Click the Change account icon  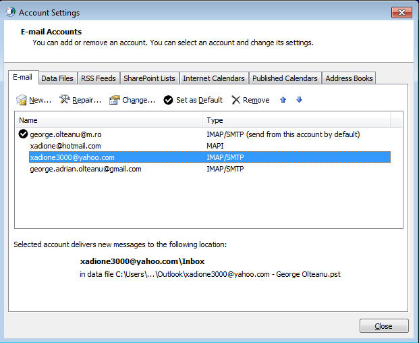[115, 100]
